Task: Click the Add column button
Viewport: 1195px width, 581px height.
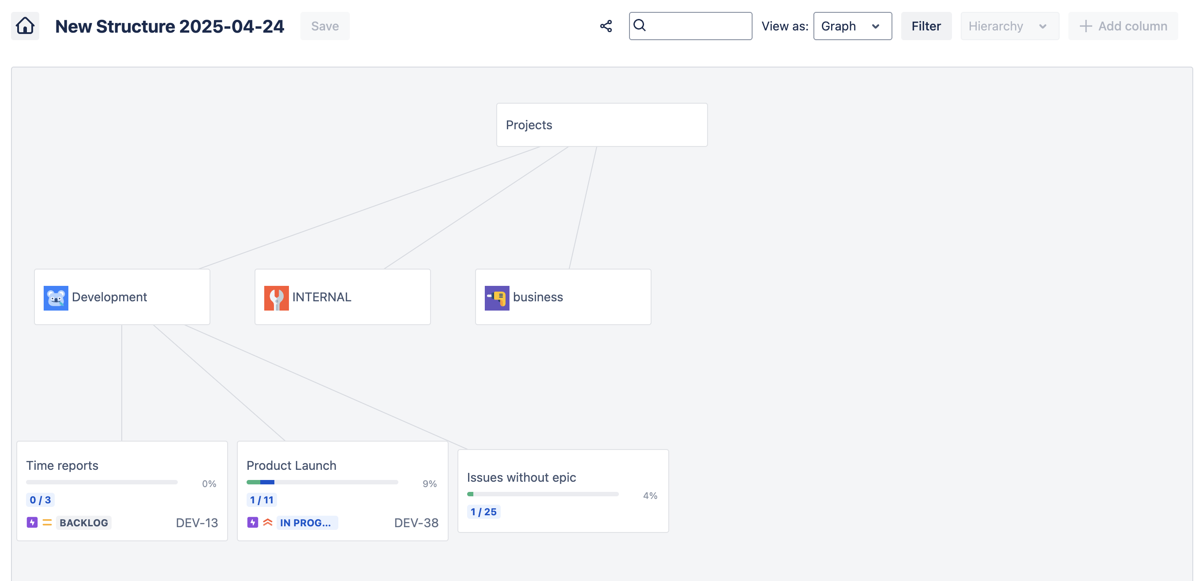Action: (1123, 26)
